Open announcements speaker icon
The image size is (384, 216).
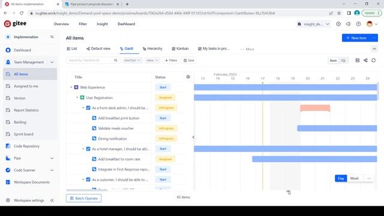click(348, 24)
